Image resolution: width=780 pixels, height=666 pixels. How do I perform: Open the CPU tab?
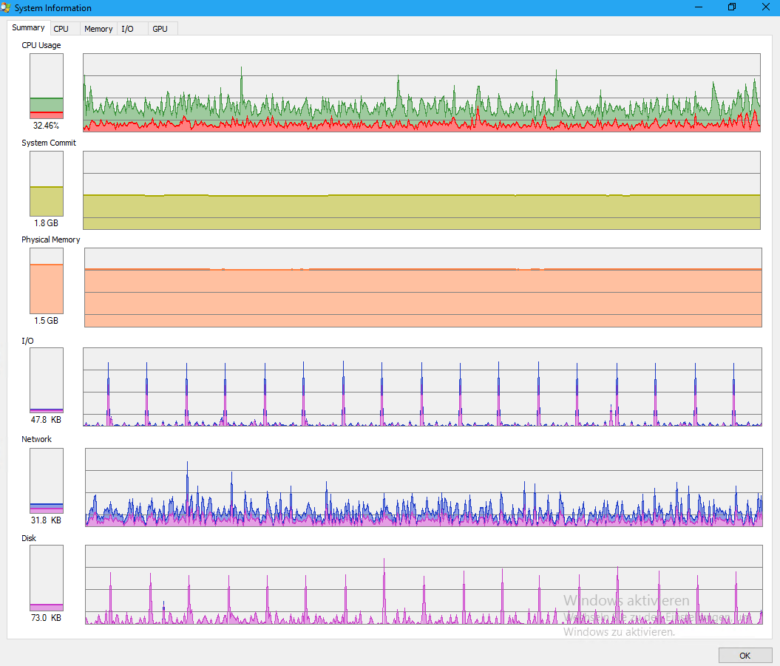pyautogui.click(x=61, y=29)
